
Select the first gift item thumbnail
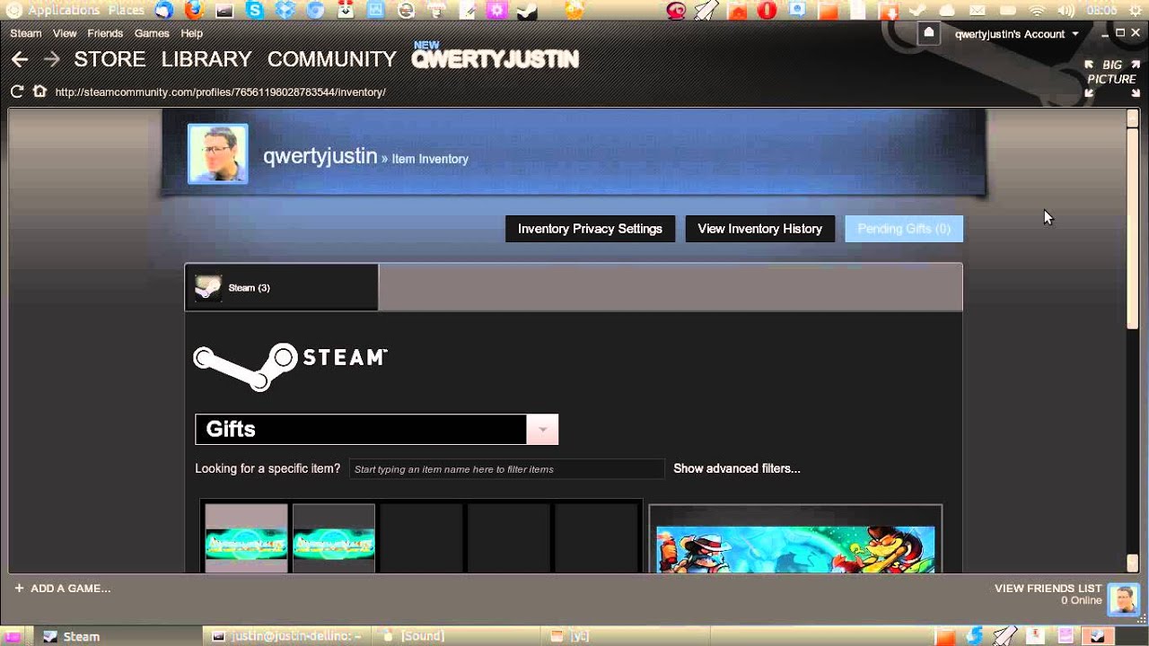246,538
